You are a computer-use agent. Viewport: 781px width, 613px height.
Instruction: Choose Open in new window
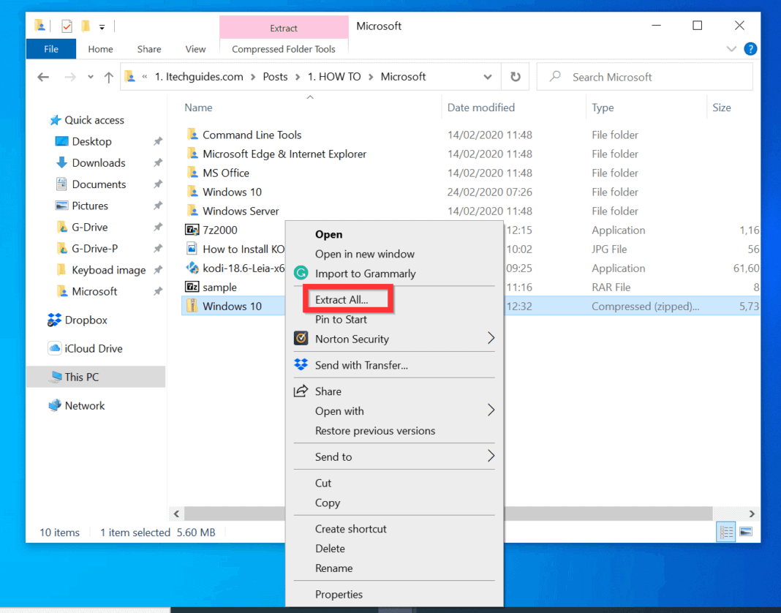pyautogui.click(x=365, y=254)
